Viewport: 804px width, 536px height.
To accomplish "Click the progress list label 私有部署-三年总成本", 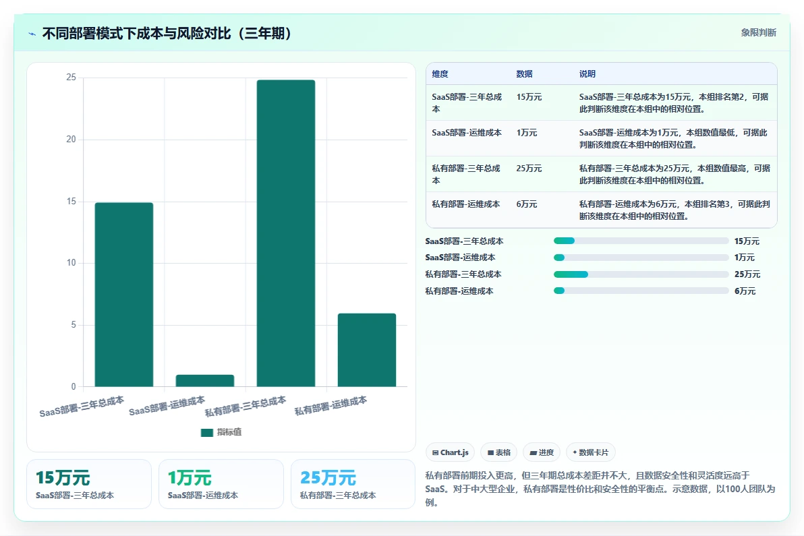I will click(x=463, y=274).
